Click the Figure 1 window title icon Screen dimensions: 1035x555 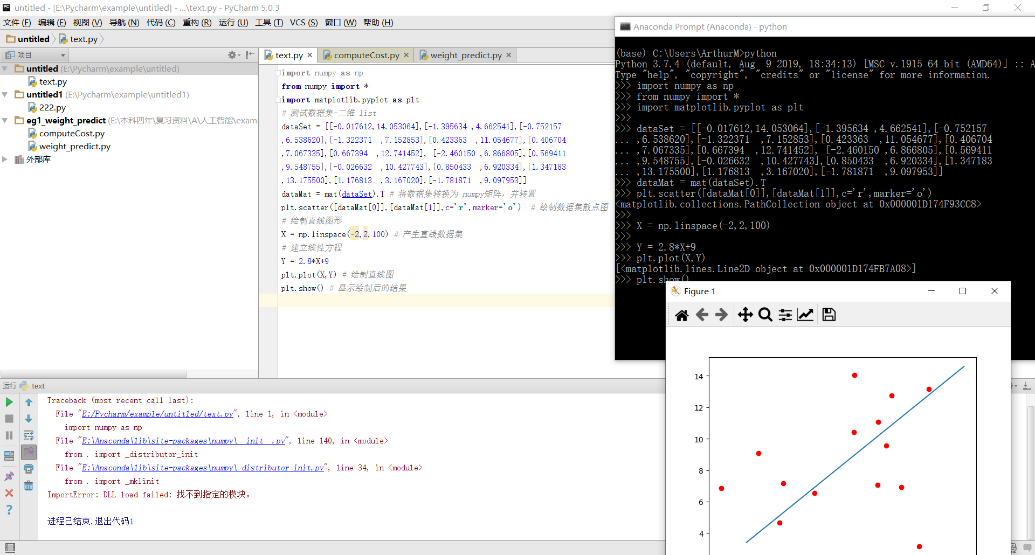(675, 291)
